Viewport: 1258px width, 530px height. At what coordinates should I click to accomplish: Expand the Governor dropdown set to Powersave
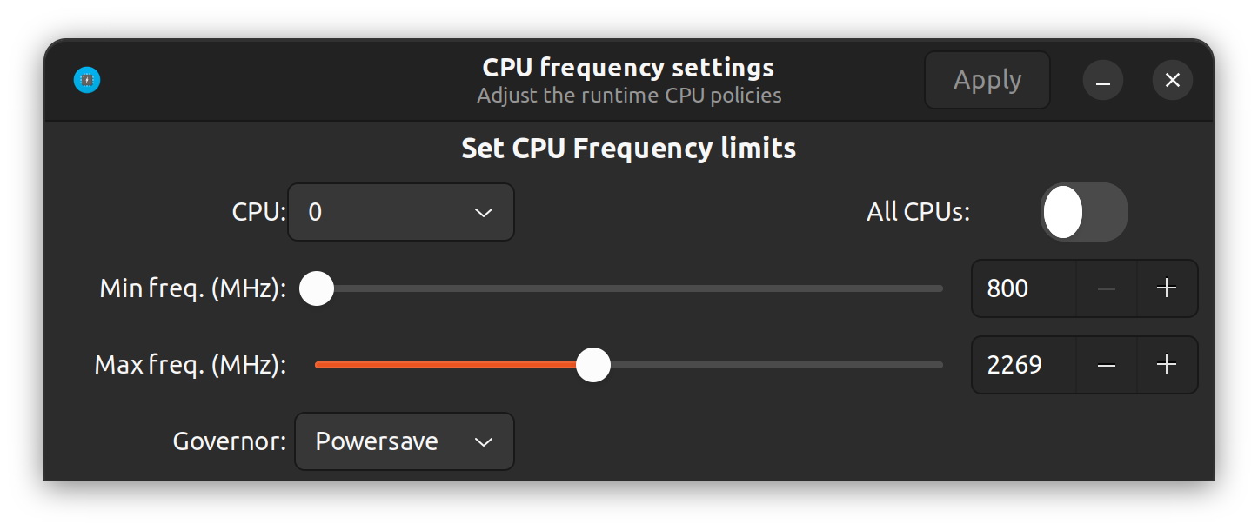(405, 441)
